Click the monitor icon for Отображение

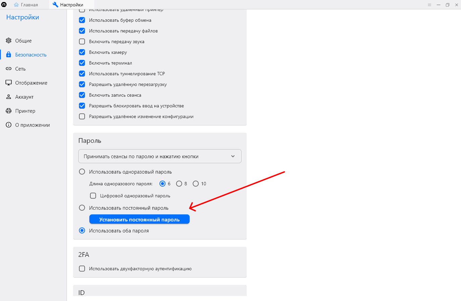click(9, 83)
